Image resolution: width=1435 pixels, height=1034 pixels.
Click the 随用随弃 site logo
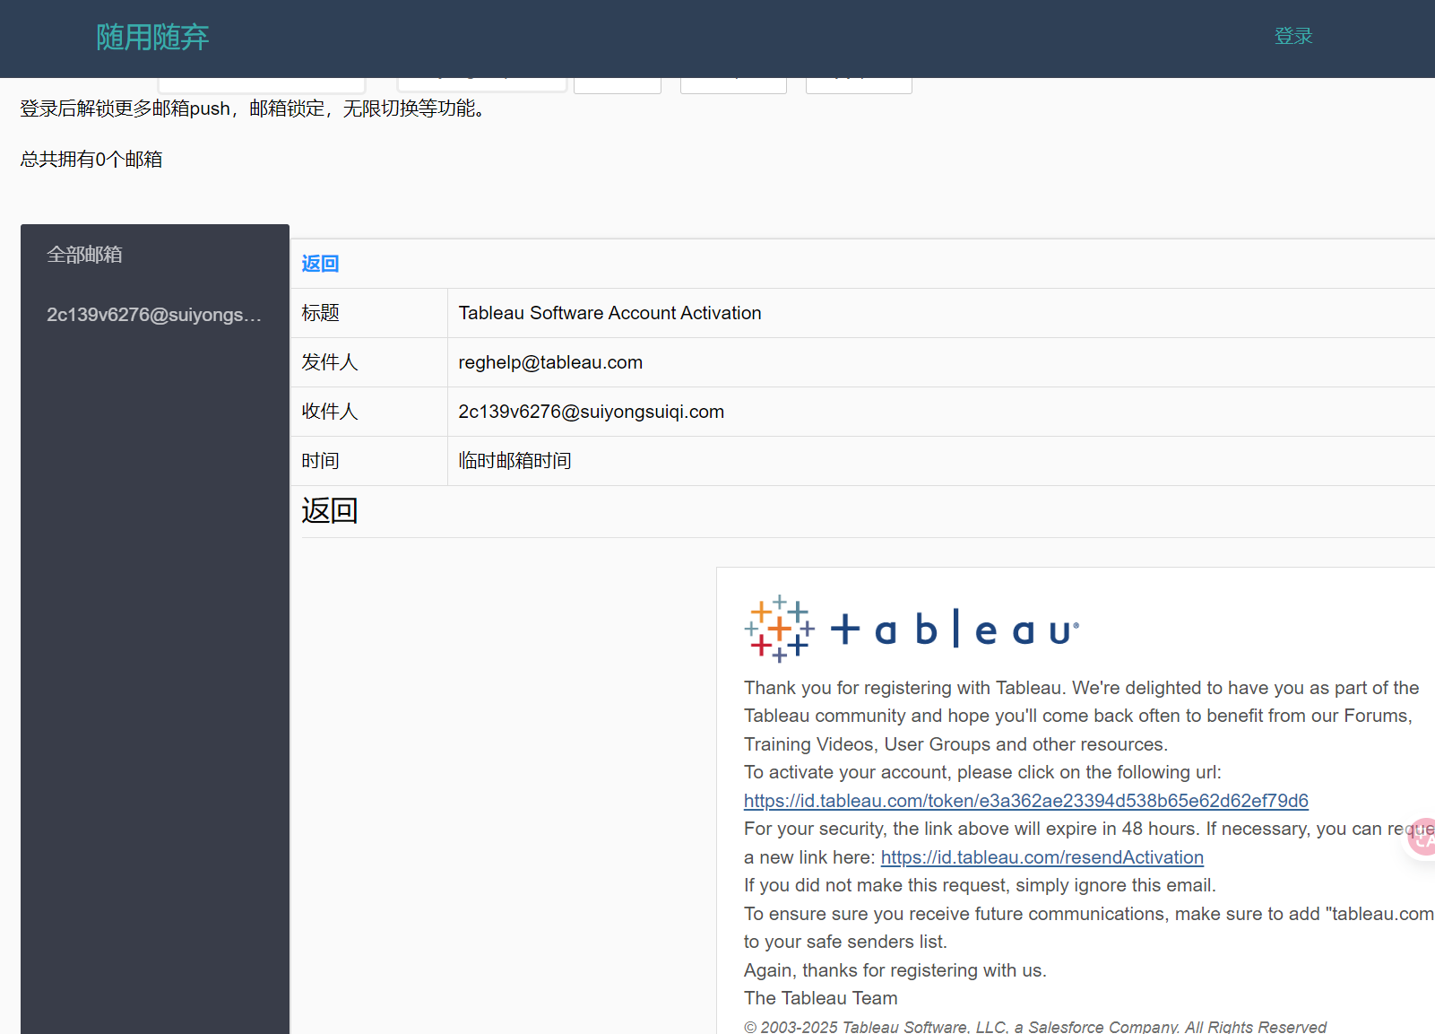152,37
